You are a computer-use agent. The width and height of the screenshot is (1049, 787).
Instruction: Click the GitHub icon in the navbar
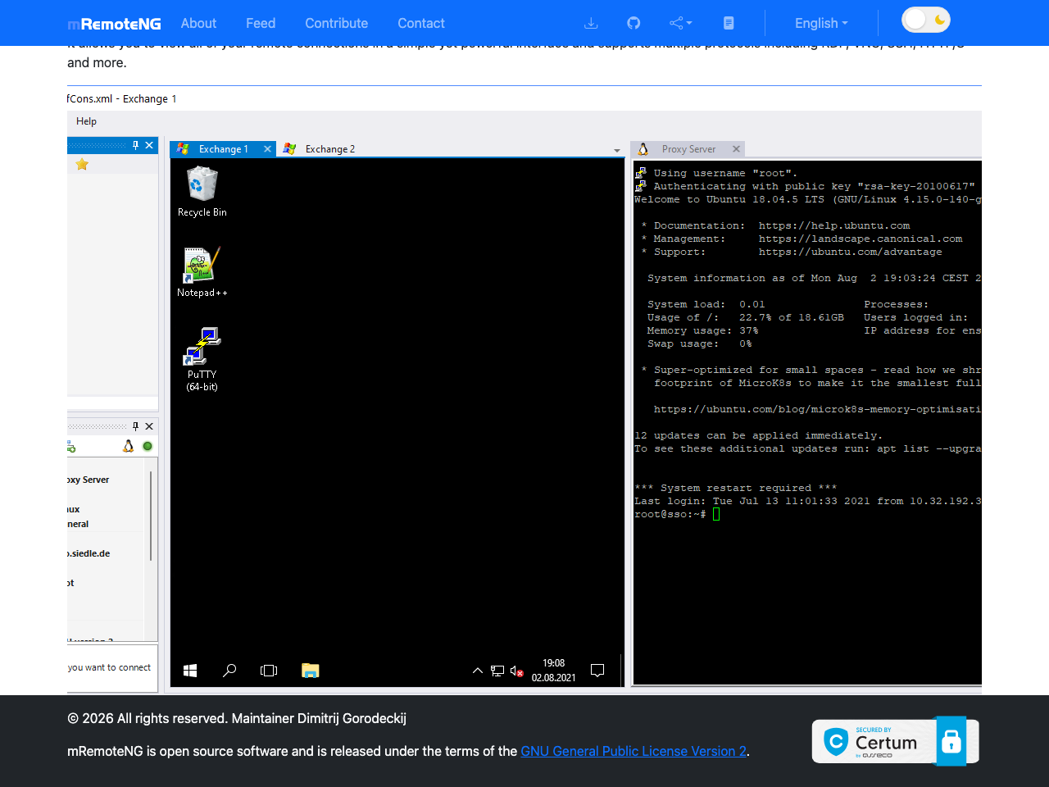coord(633,23)
